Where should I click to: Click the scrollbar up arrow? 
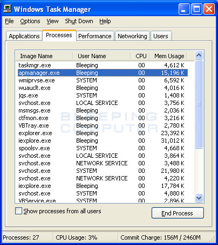(199, 55)
